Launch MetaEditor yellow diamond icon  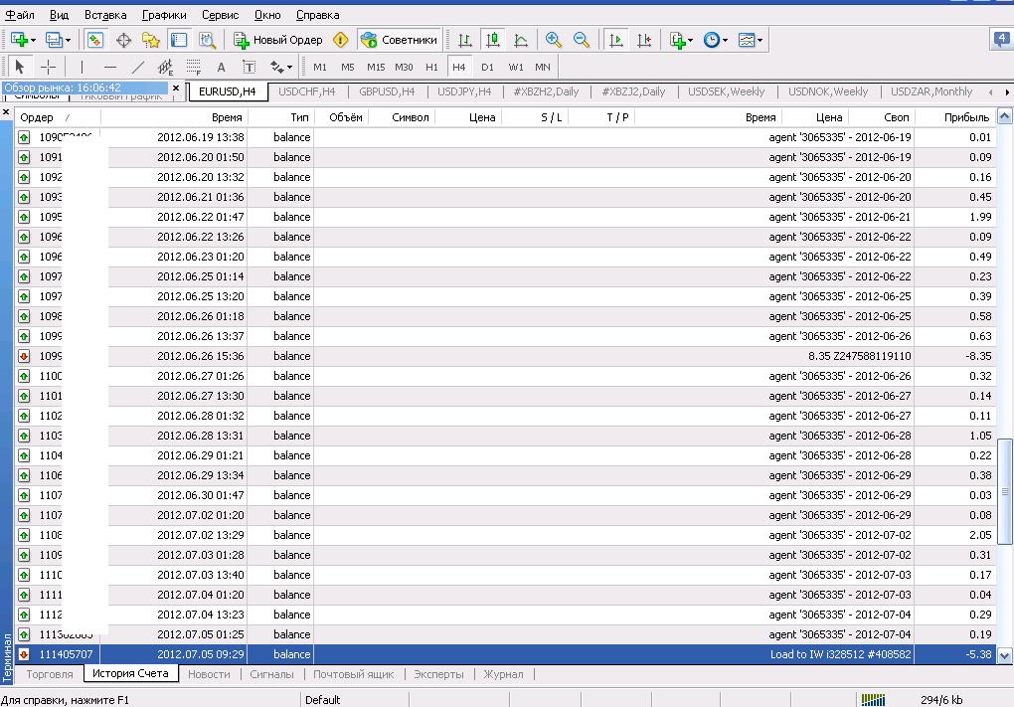[340, 40]
